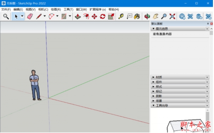Click the SketchUp app icon in title bar
This screenshot has width=214, height=133.
click(x=4, y=3)
